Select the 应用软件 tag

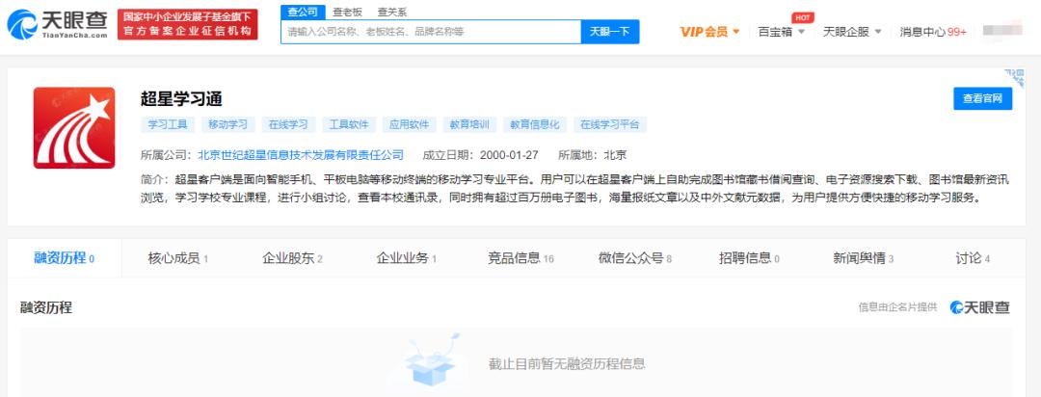click(410, 124)
